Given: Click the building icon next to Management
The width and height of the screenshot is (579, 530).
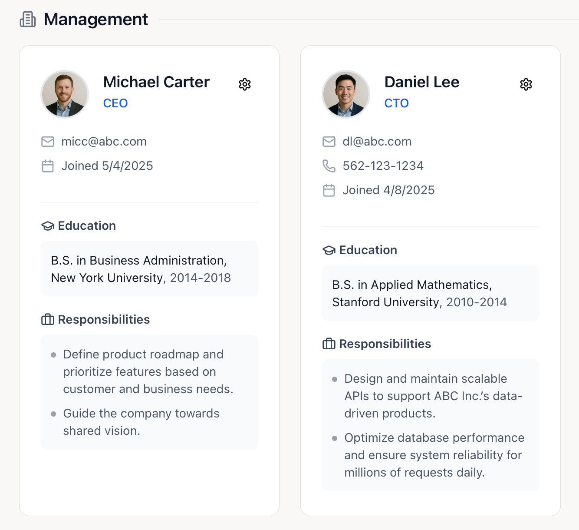Looking at the screenshot, I should click(27, 19).
